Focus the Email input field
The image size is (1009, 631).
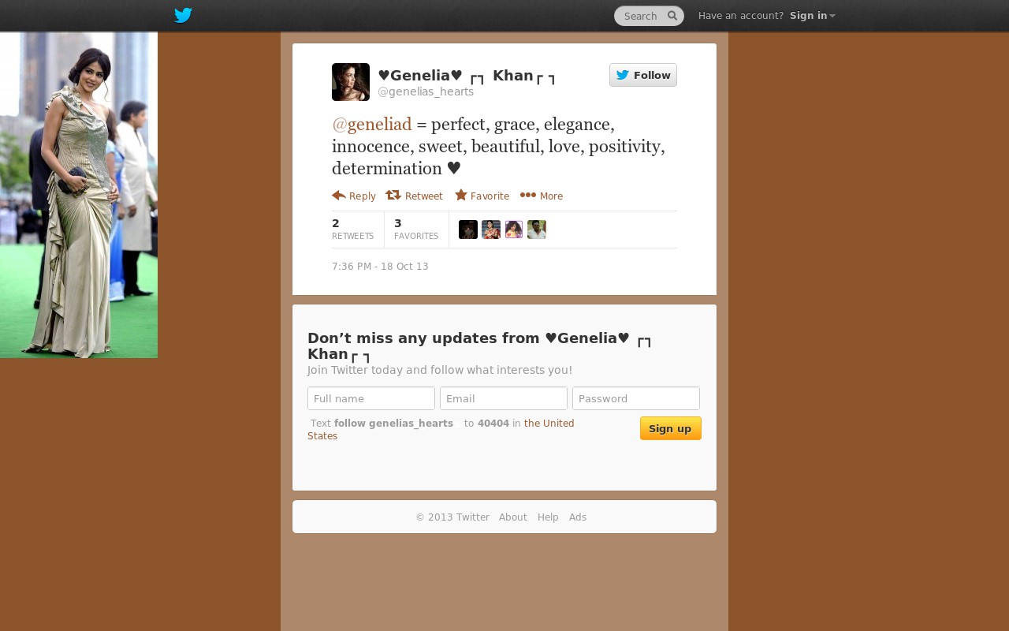click(504, 398)
